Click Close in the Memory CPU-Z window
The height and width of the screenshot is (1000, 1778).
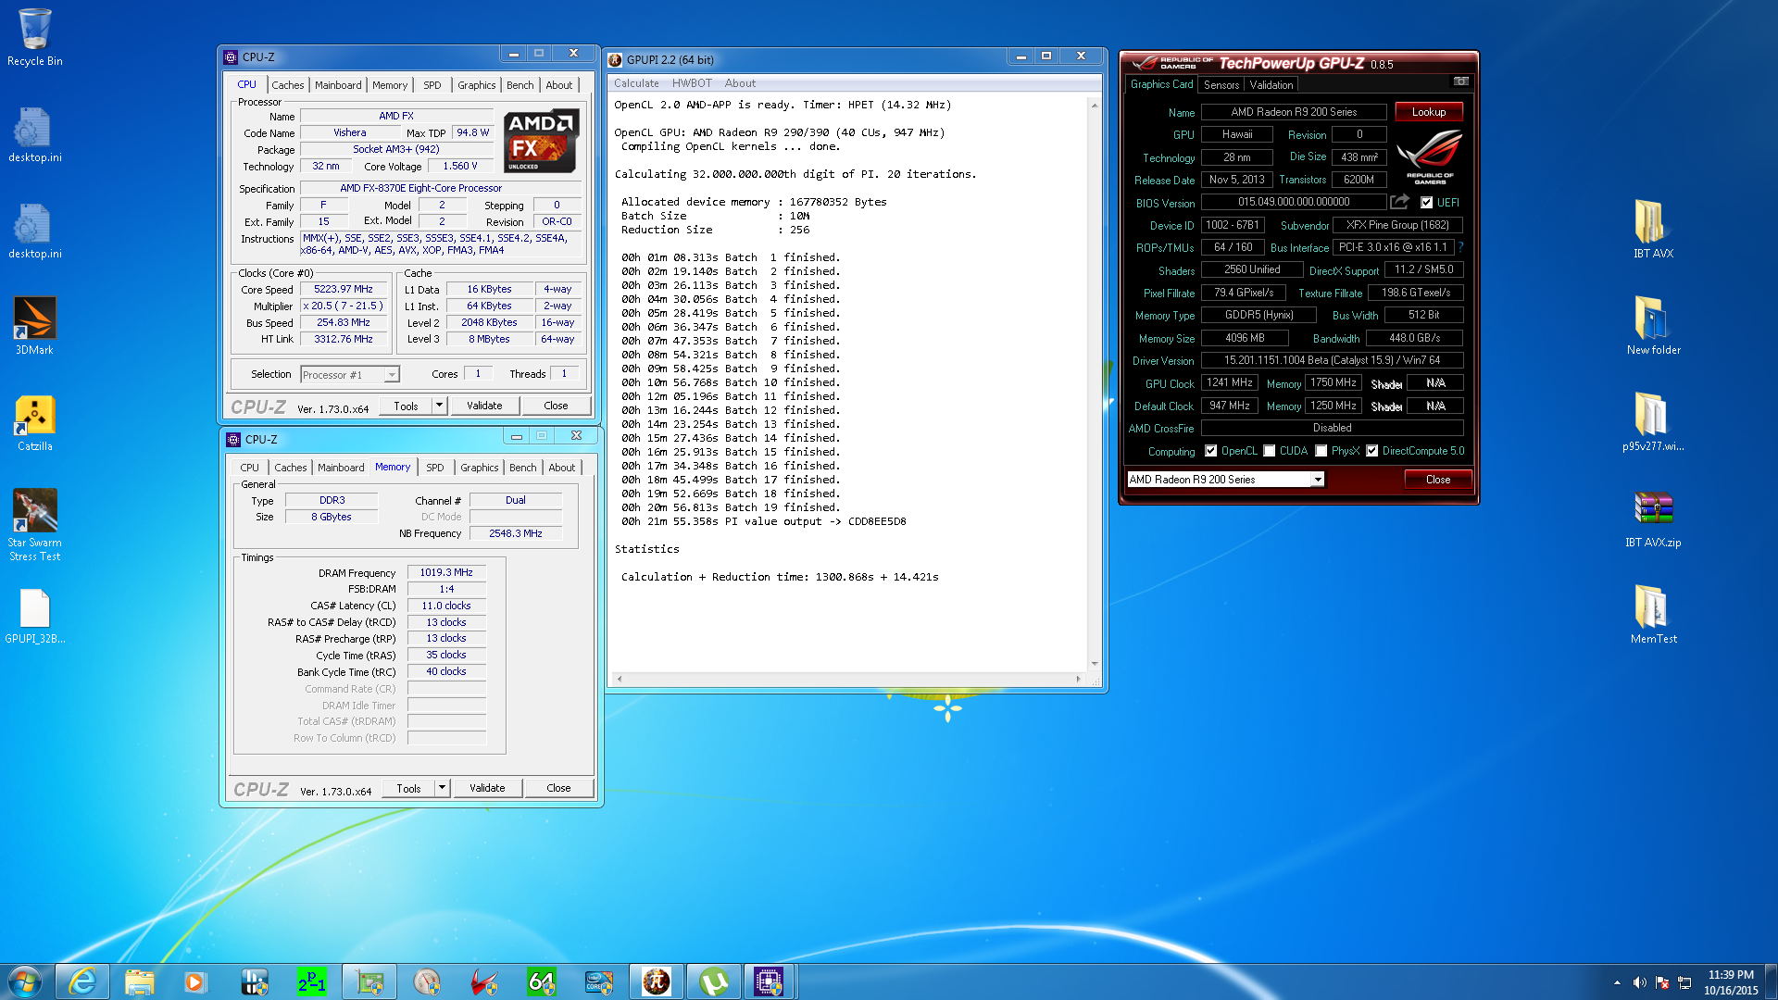[x=558, y=788]
